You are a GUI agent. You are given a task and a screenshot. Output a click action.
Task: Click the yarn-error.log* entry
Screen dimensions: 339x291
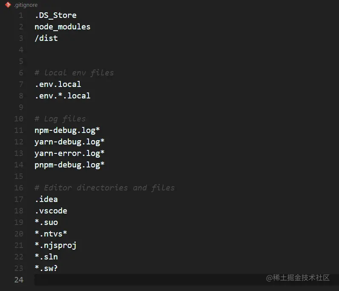(69, 153)
